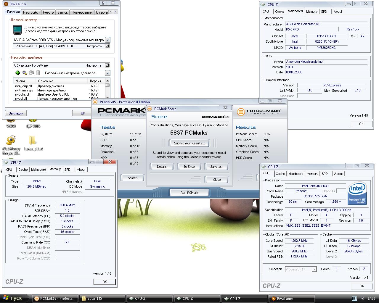This screenshot has height=303, width=379.
Task: Click the system clock showing 17:50
Action: 371,299
